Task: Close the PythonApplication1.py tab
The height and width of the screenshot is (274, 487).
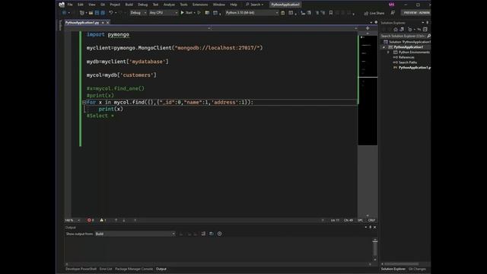Action: 108,23
